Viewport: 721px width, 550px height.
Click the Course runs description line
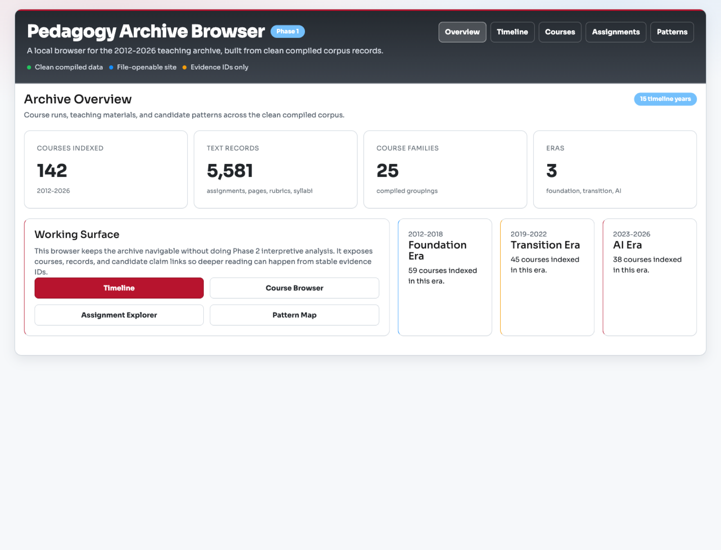click(184, 115)
